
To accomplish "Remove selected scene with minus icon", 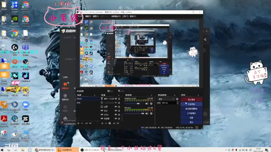I will (x=82, y=123).
